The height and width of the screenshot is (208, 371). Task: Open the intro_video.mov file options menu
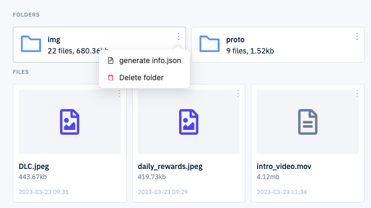[x=357, y=94]
